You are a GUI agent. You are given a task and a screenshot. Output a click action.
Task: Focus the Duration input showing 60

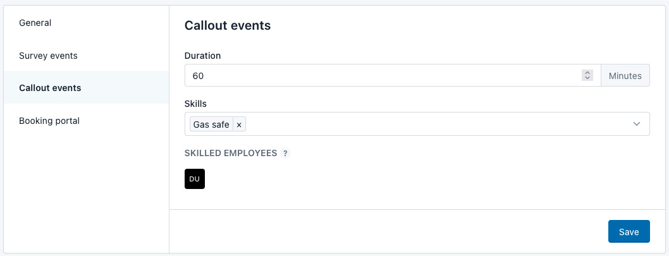click(x=393, y=75)
